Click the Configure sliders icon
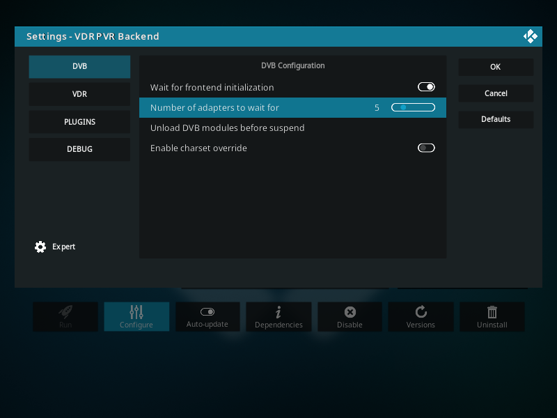 coord(136,311)
